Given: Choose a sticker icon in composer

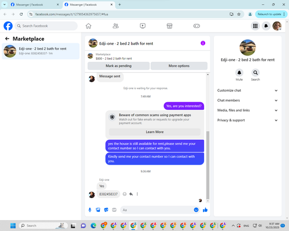Looking at the screenshot, I should [x=106, y=210].
